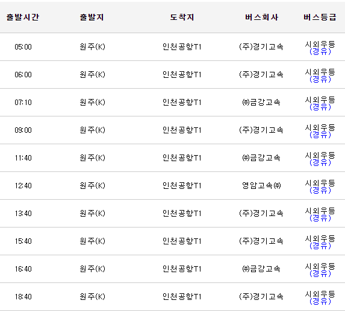Click 인천공항T1 destination in the 15:40 row

tap(182, 241)
